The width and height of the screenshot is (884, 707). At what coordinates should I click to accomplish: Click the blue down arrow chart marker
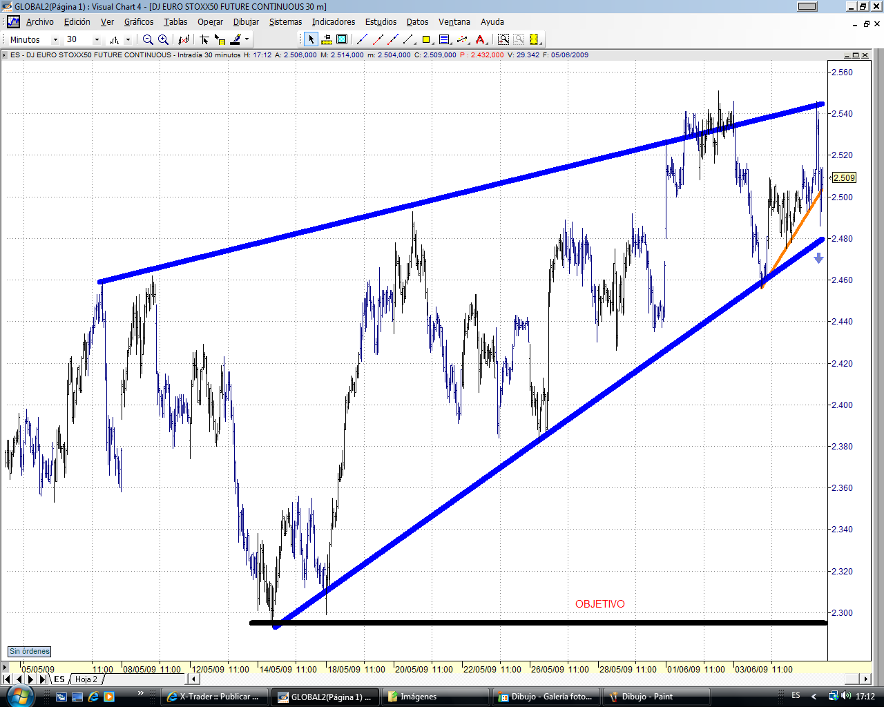pyautogui.click(x=818, y=258)
